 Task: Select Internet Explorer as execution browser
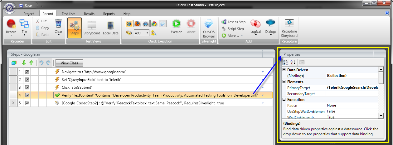click(129, 24)
